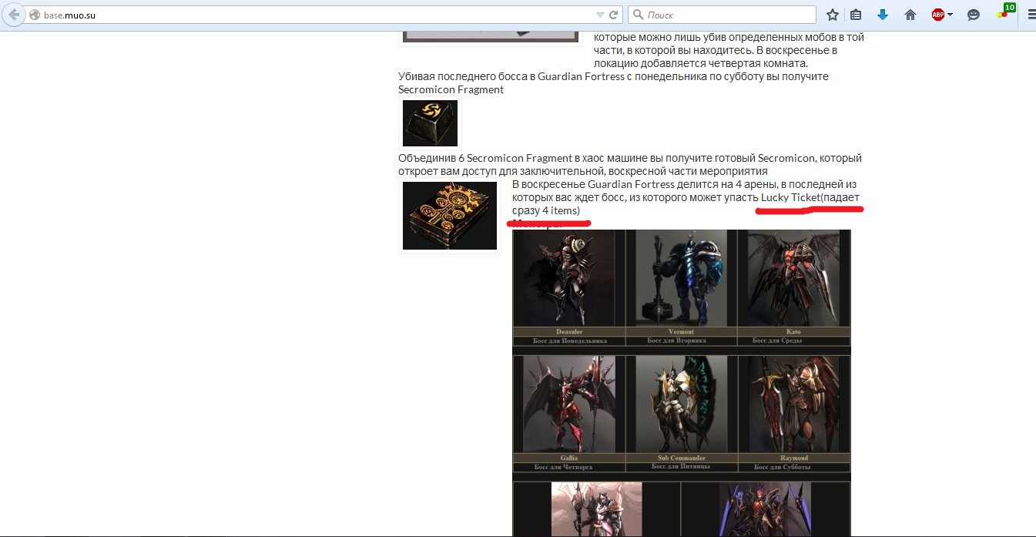Bookmark this page with the star icon
The image size is (1036, 537).
(833, 15)
